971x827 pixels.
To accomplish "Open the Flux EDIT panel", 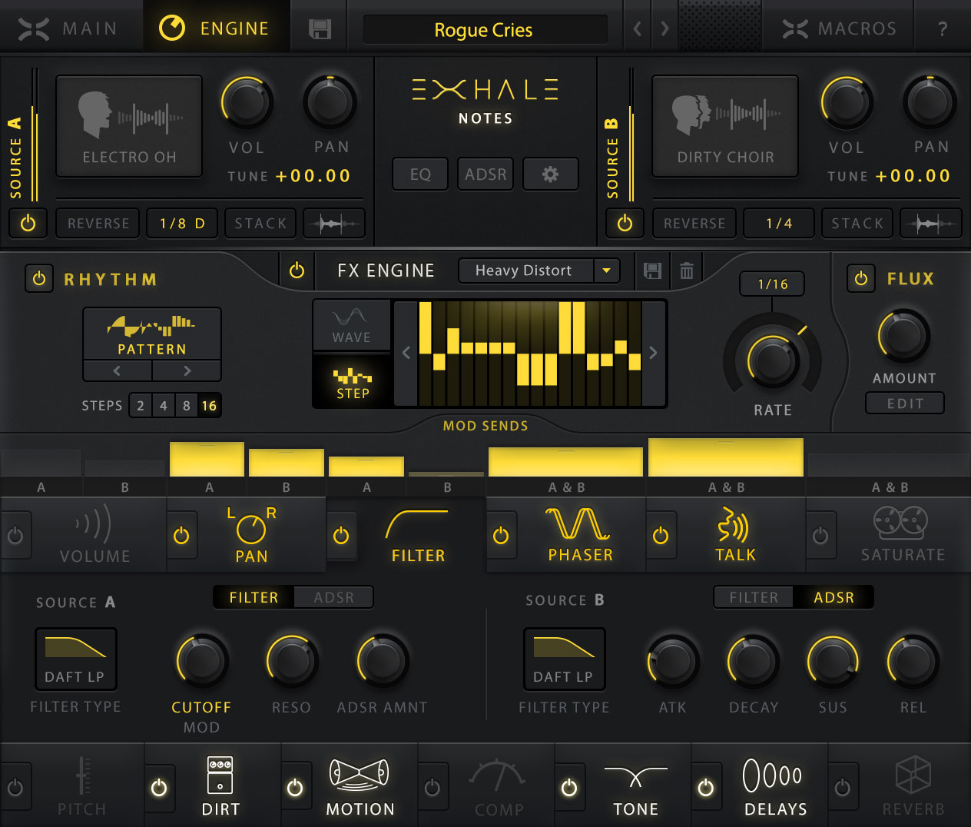I will point(904,403).
